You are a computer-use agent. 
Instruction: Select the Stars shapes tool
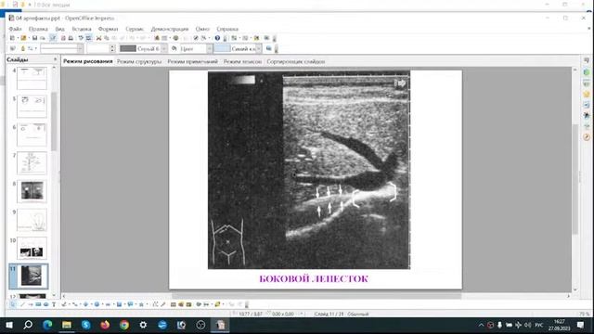coord(141,304)
